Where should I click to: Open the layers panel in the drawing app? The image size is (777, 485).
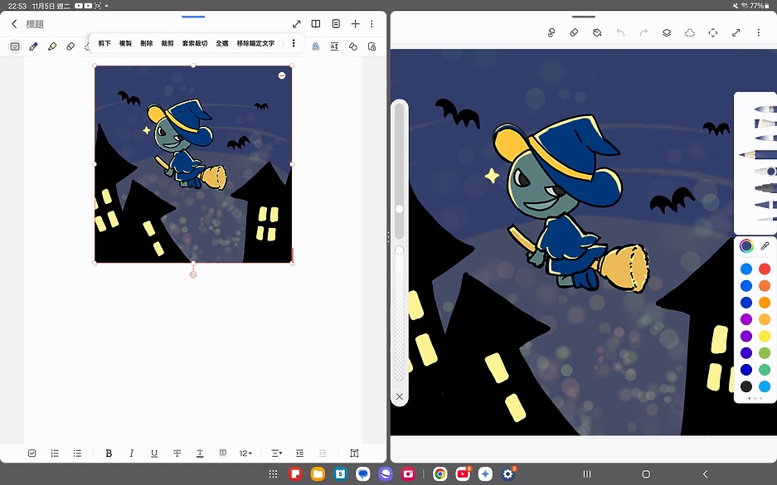pos(667,32)
